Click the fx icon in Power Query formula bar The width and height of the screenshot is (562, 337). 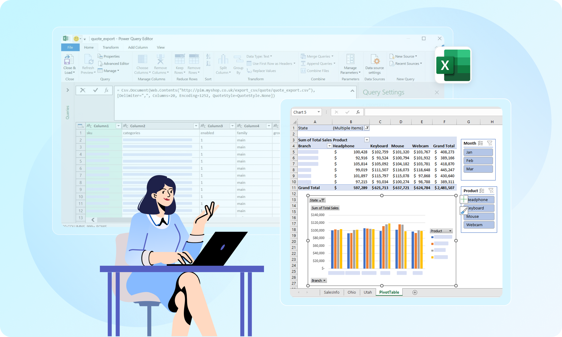tap(106, 90)
